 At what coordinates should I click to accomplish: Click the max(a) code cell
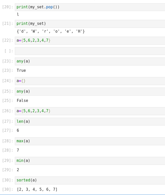(90, 141)
